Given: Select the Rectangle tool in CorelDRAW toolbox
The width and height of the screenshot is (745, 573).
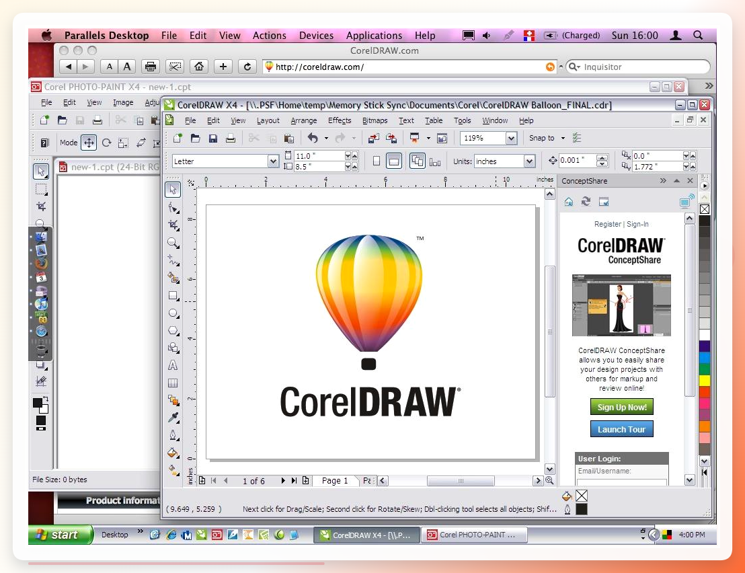Looking at the screenshot, I should coord(173,295).
